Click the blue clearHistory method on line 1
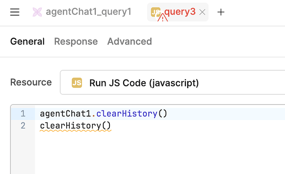 point(126,114)
